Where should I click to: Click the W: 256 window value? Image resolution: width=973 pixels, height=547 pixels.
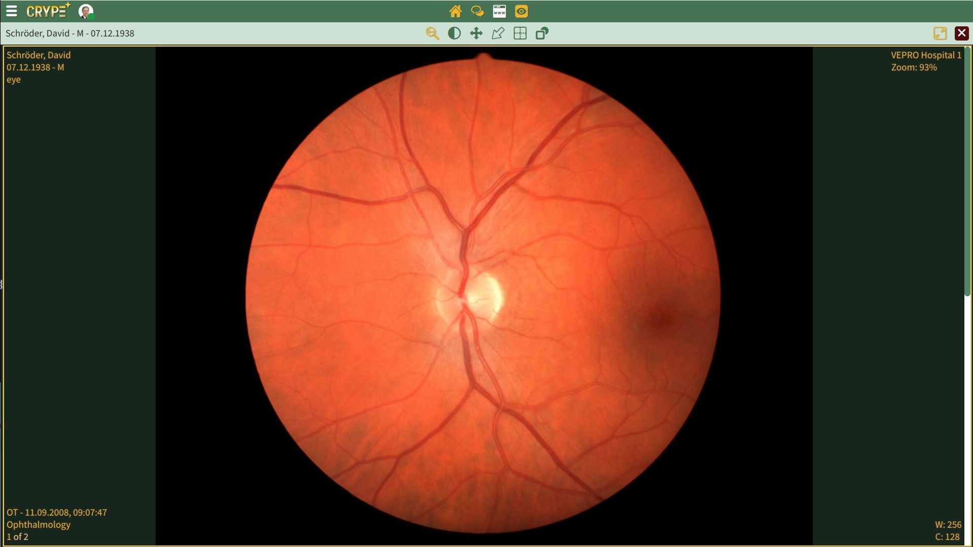pyautogui.click(x=948, y=525)
